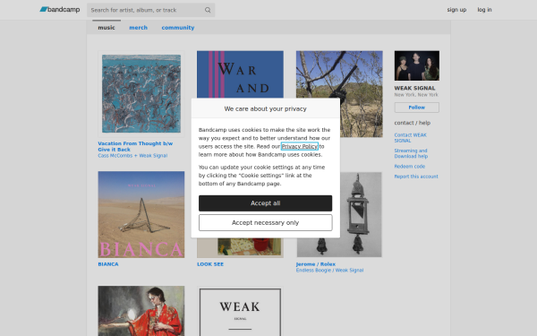Select the music tab
This screenshot has width=537, height=336.
tap(107, 28)
